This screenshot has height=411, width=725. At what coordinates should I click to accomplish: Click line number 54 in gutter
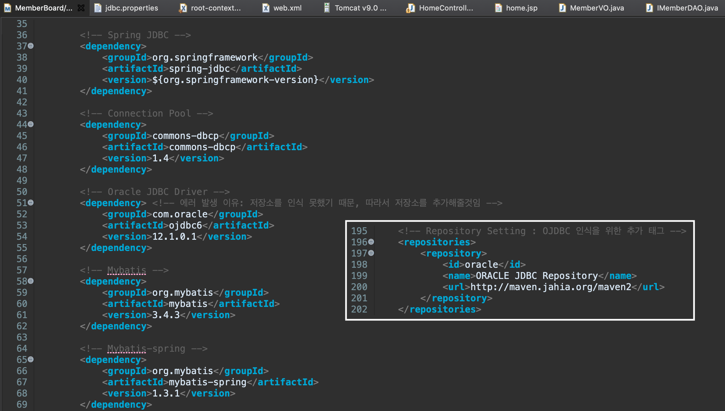click(x=22, y=236)
